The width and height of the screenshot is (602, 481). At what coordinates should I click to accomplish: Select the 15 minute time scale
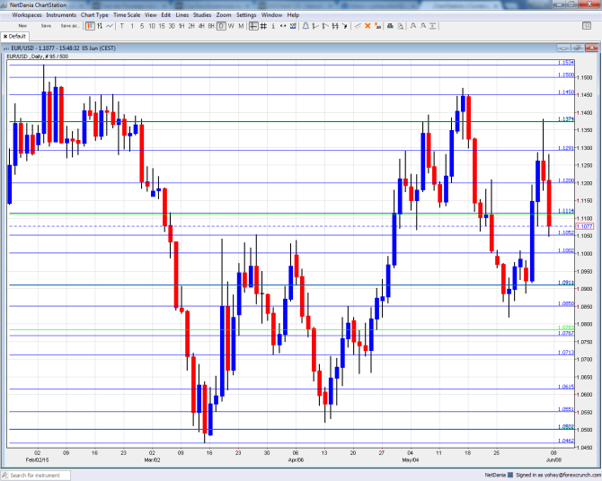point(162,26)
